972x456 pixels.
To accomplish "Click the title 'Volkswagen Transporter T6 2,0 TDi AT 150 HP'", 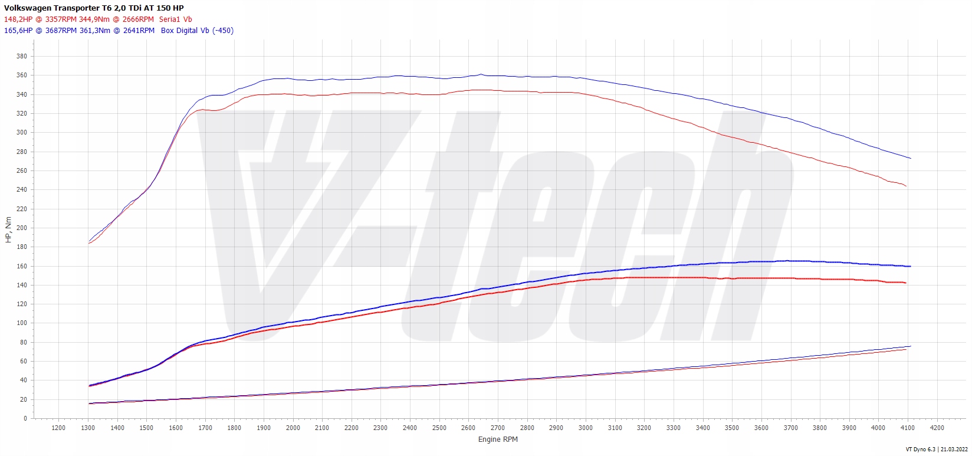I will [x=94, y=8].
